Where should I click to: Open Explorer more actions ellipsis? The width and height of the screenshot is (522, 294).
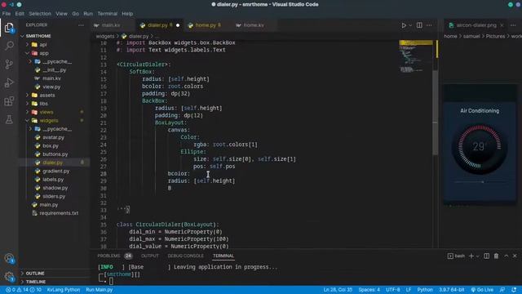click(81, 25)
